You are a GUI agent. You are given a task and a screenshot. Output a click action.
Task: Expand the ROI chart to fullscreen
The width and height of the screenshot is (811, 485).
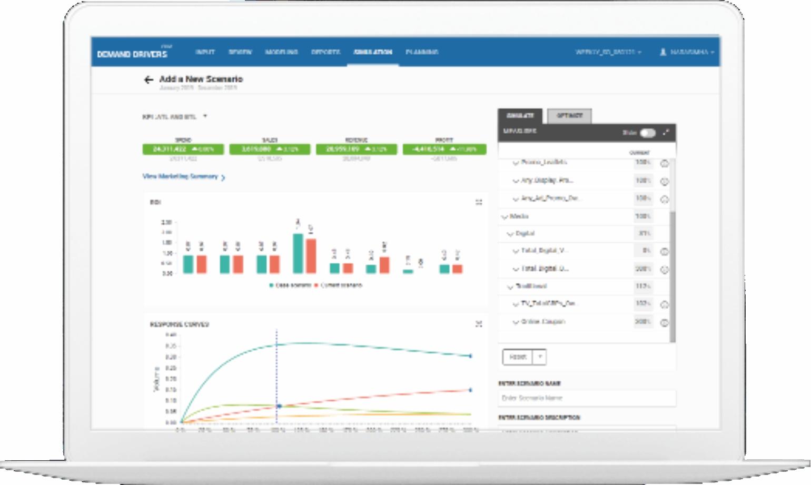479,202
